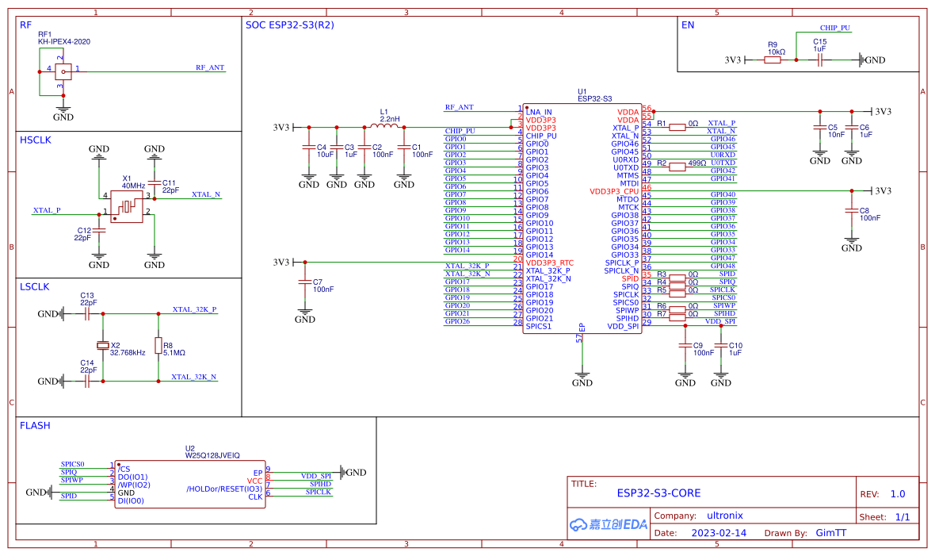
Task: Select the GPIO0 net label left of U1
Action: click(x=456, y=139)
